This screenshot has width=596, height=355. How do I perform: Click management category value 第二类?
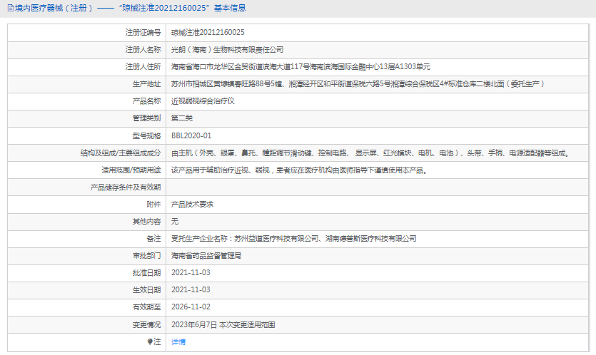182,118
